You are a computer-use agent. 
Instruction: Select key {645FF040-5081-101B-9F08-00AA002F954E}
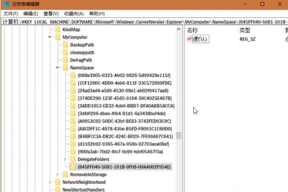pyautogui.click(x=125, y=167)
